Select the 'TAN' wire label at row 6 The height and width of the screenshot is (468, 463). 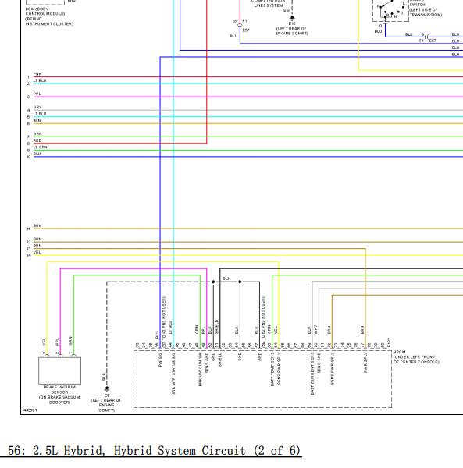click(37, 121)
